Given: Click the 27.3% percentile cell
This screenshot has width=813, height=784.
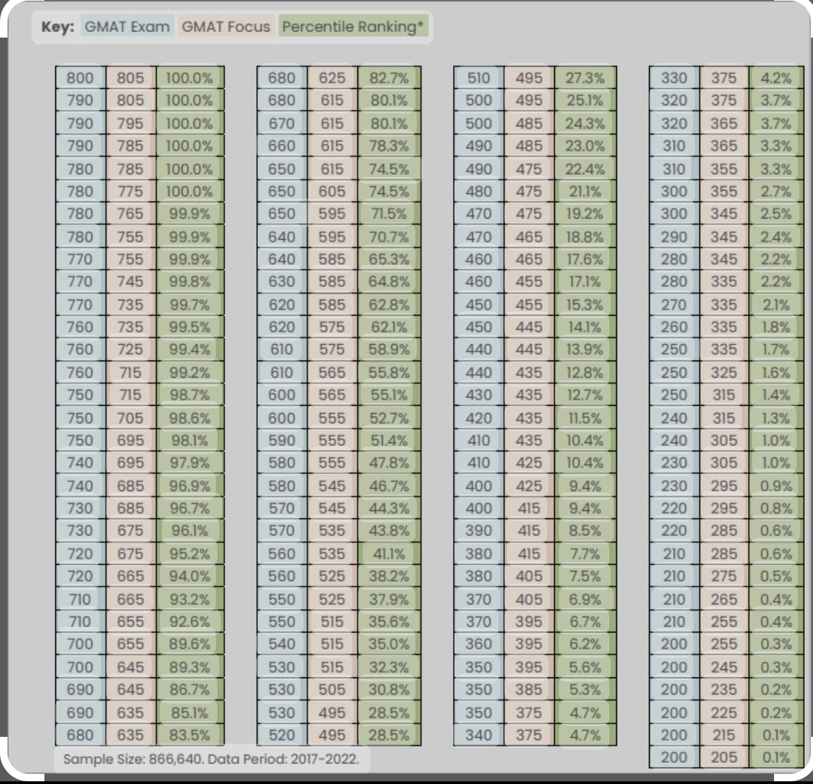Looking at the screenshot, I should [x=585, y=78].
